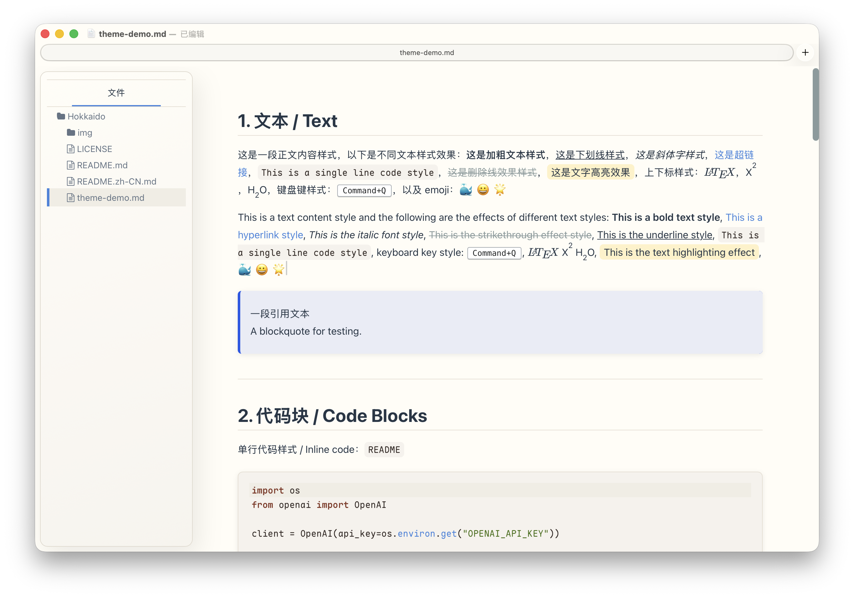
Task: Open README.zh-CN.md in the file tree
Action: [116, 181]
